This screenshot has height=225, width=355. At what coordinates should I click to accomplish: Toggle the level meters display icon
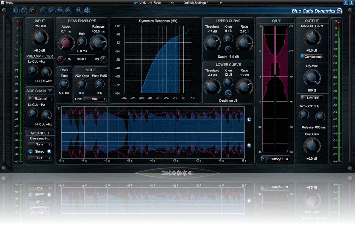(x=43, y=11)
